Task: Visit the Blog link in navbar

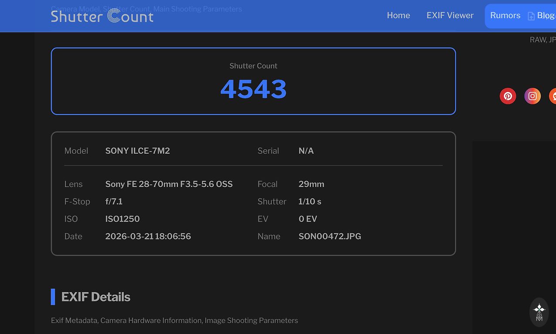Action: [x=546, y=15]
